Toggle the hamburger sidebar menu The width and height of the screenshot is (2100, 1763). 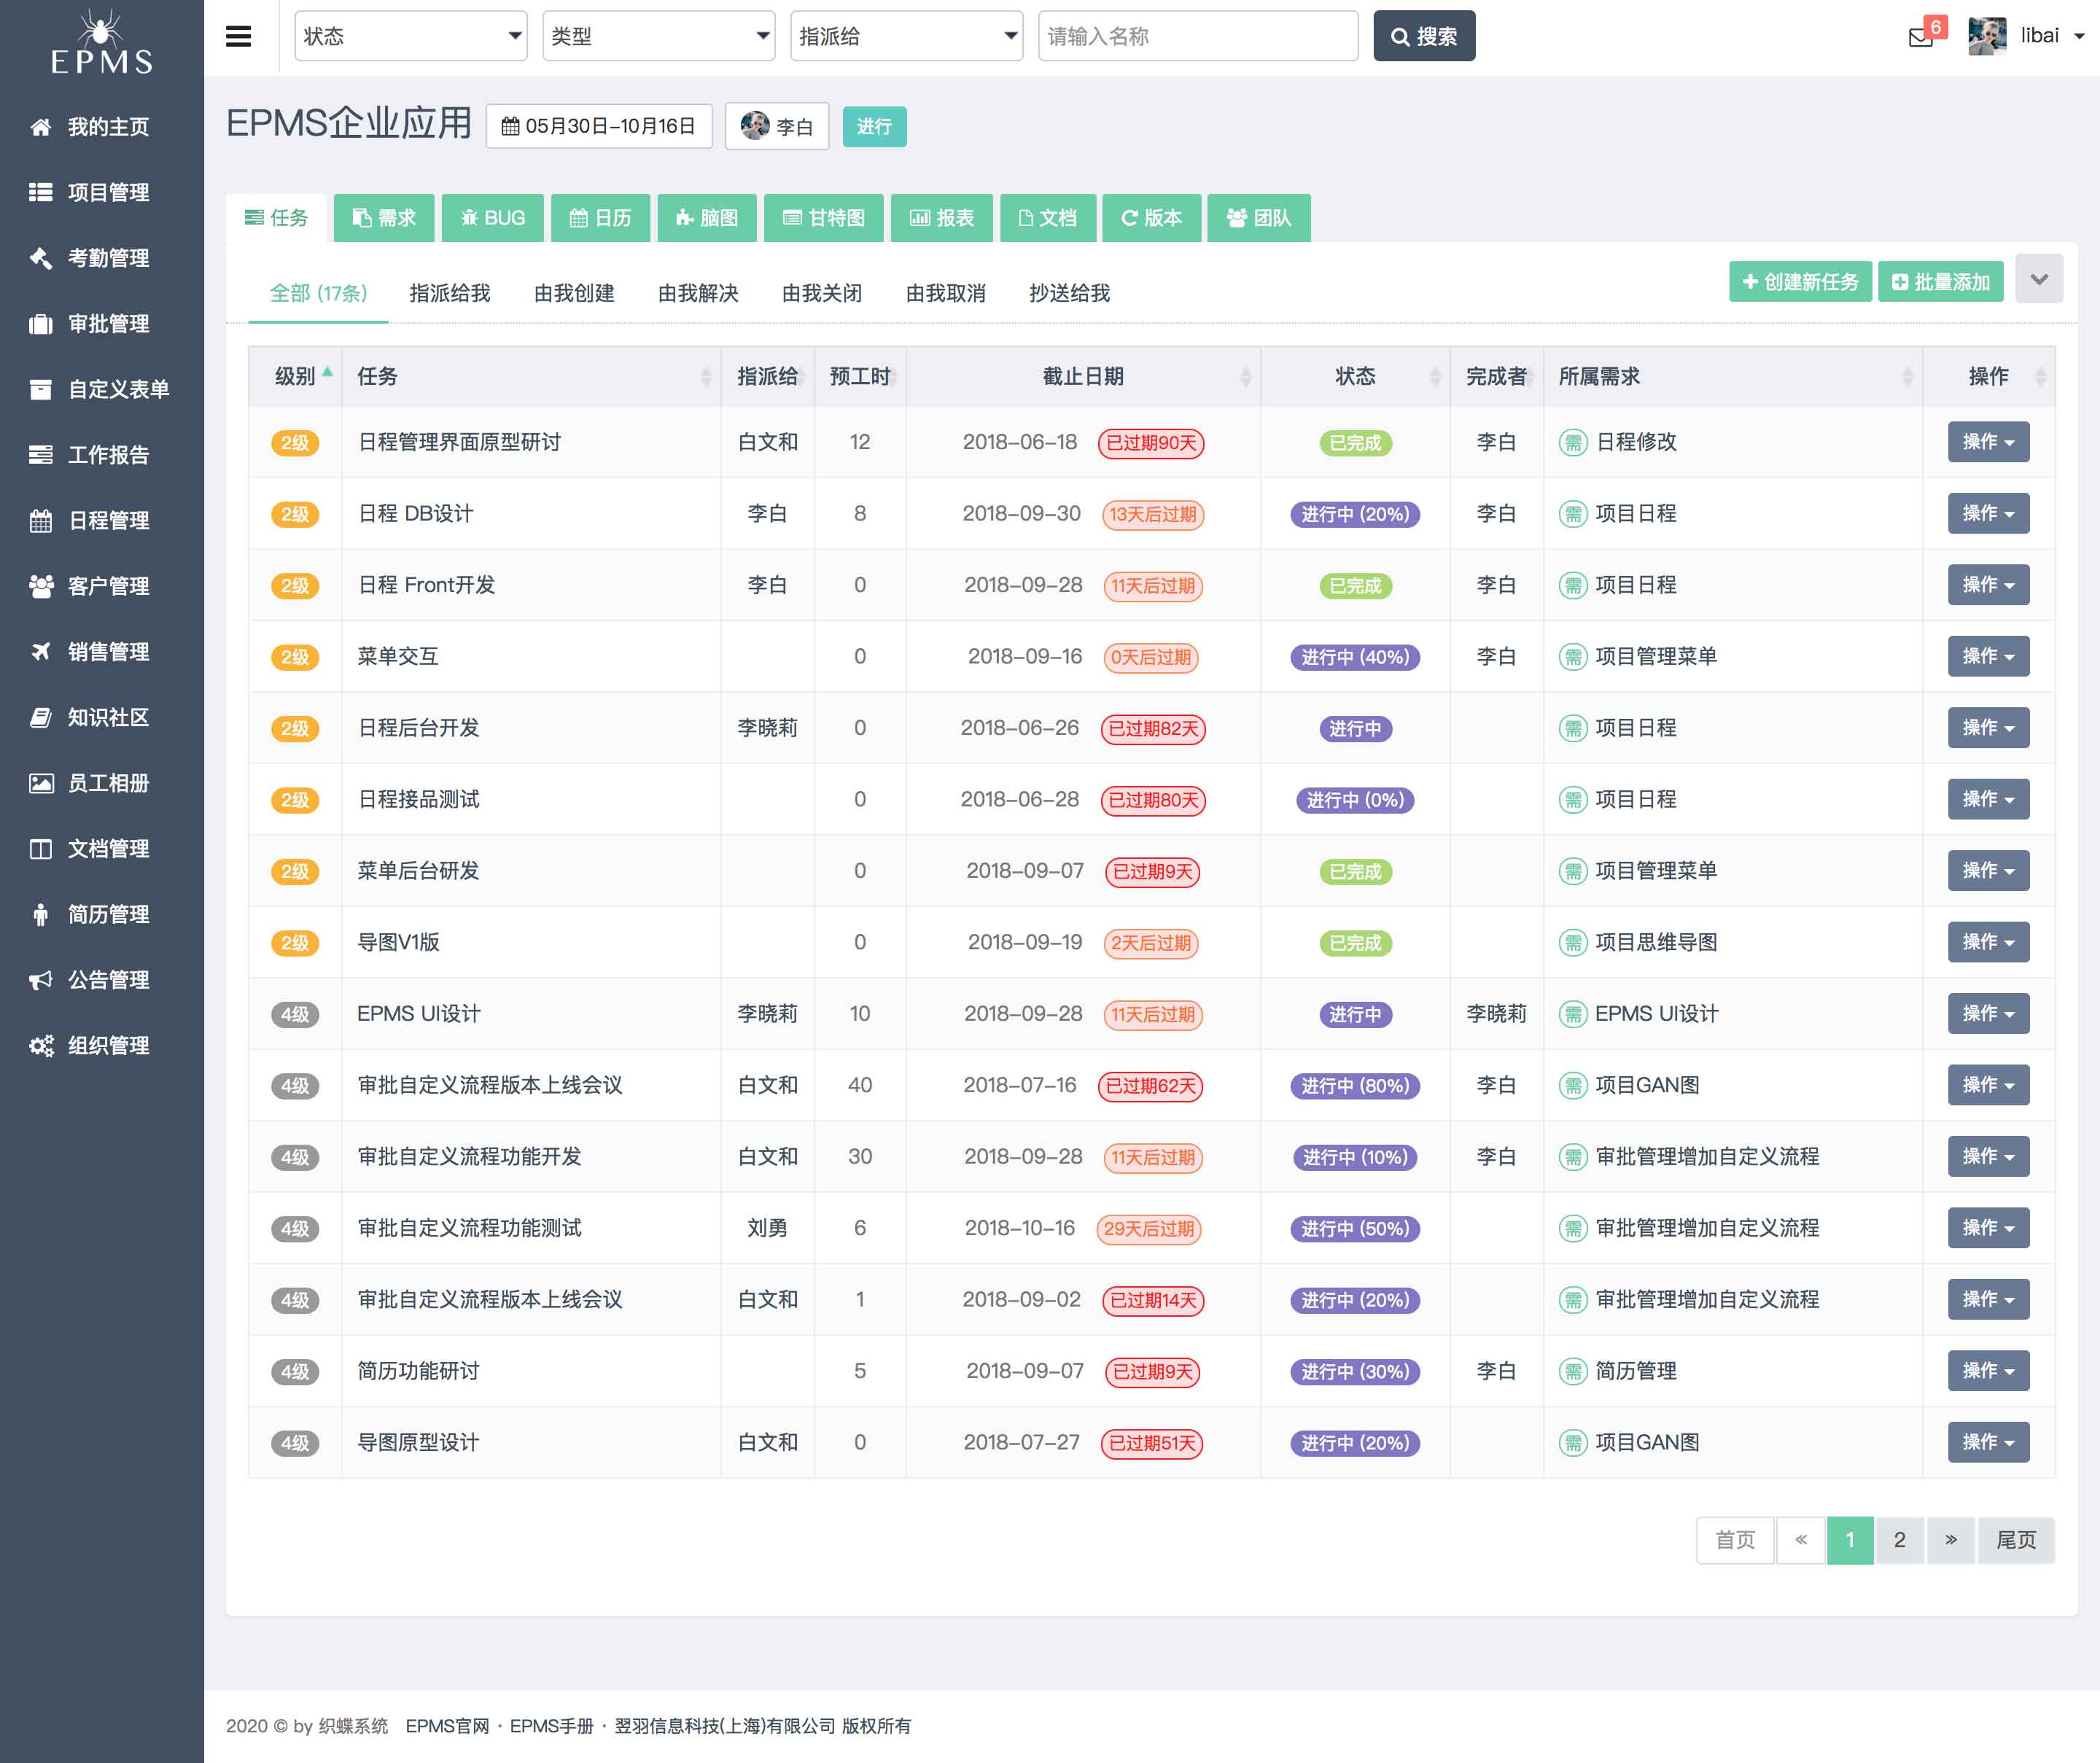pyautogui.click(x=238, y=37)
